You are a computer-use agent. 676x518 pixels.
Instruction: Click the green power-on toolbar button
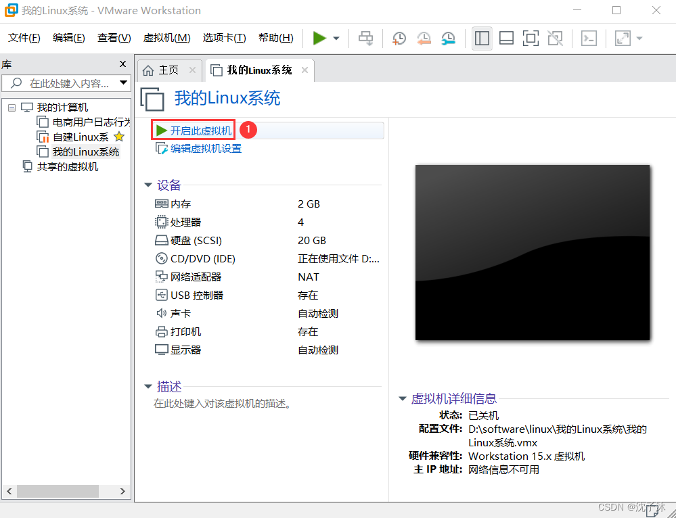click(319, 38)
